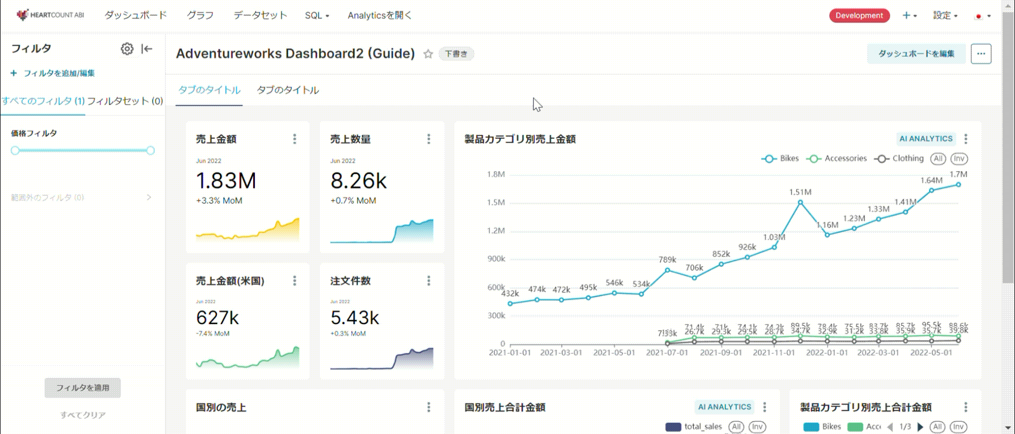The width and height of the screenshot is (1015, 434).
Task: Click Analyticsを開く in the top navigation
Action: (380, 15)
